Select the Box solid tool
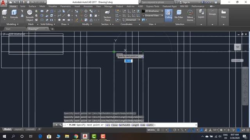Image resolution: width=250 pixels, height=140 pixels. (x=4, y=14)
